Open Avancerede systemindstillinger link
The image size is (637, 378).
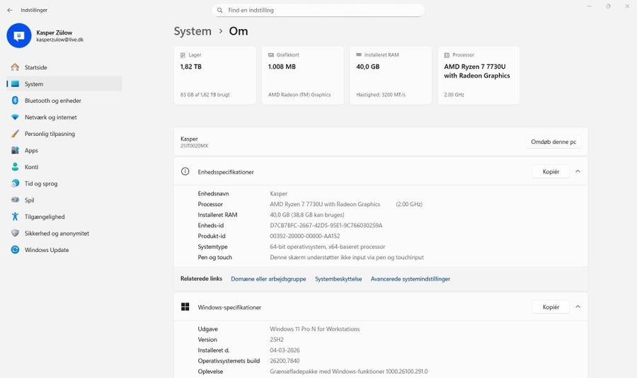(x=411, y=279)
